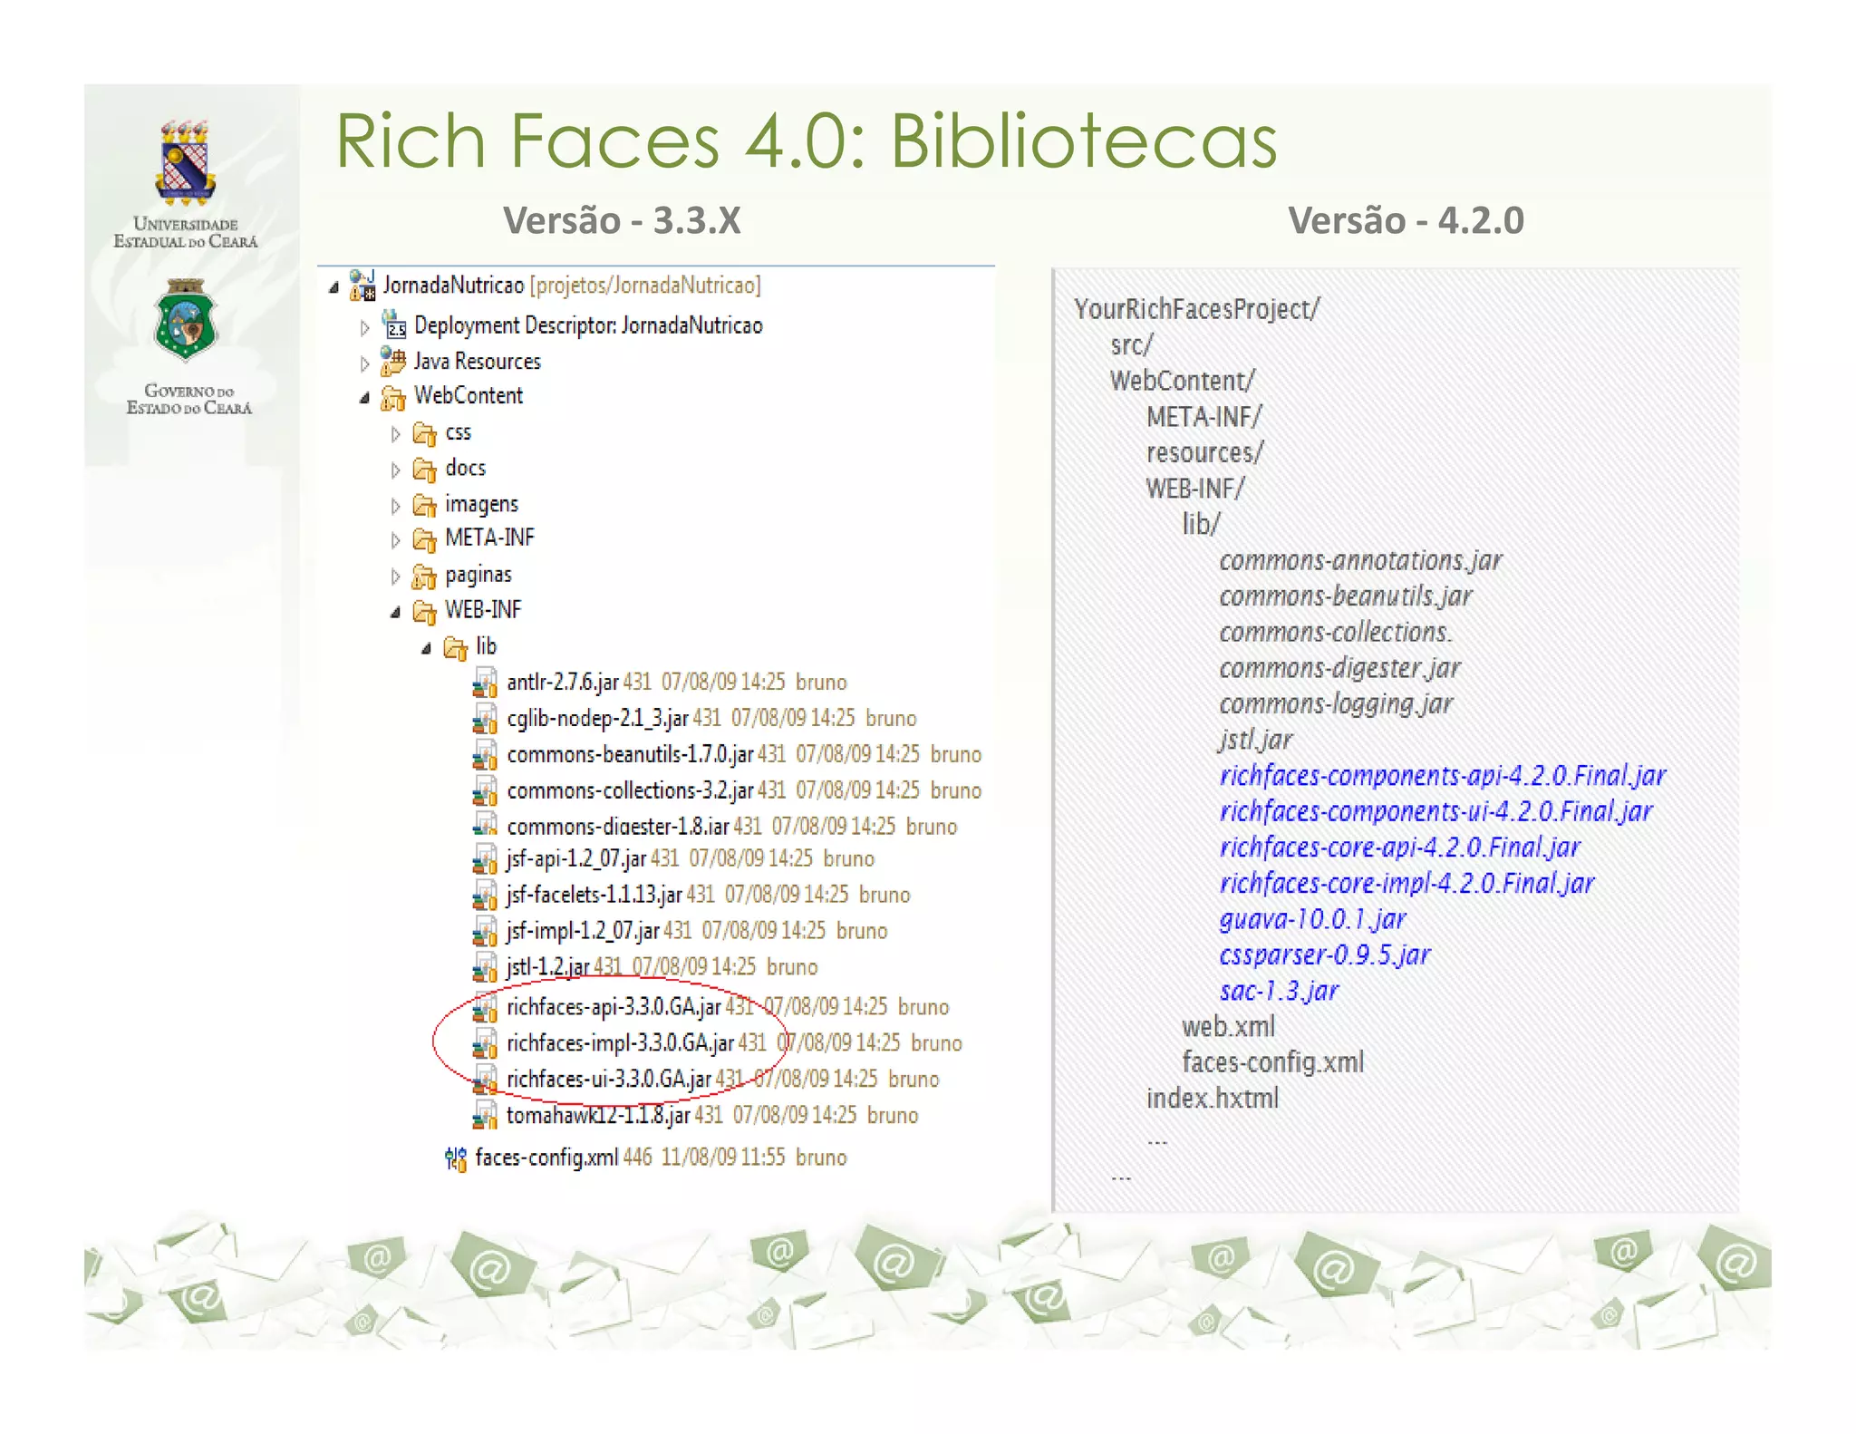
Task: Expand the paginas folder arrow
Action: point(395,577)
